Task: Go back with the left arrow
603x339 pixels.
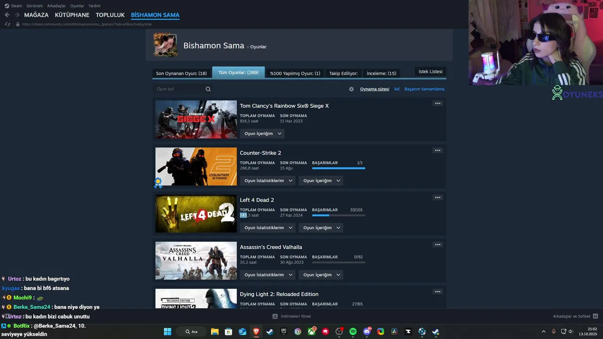Action: click(7, 15)
